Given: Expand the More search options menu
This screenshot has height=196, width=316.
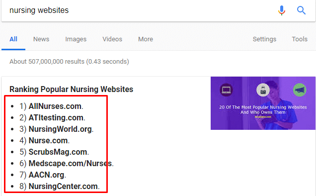Looking at the screenshot, I should (x=146, y=39).
